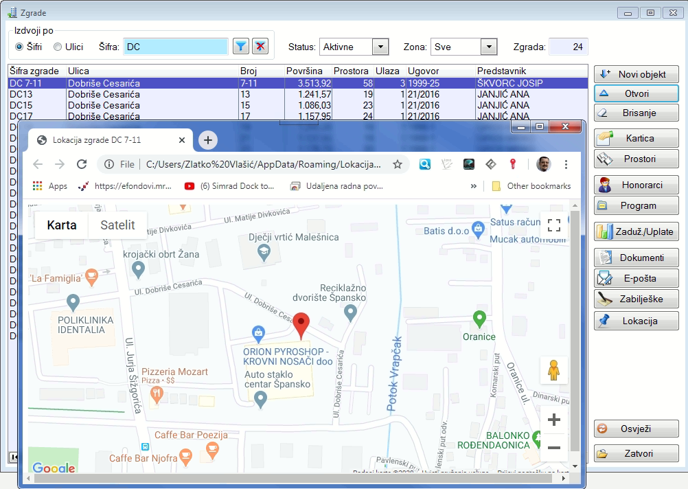Open the browser three-dot menu
This screenshot has width=688, height=489.
(566, 164)
